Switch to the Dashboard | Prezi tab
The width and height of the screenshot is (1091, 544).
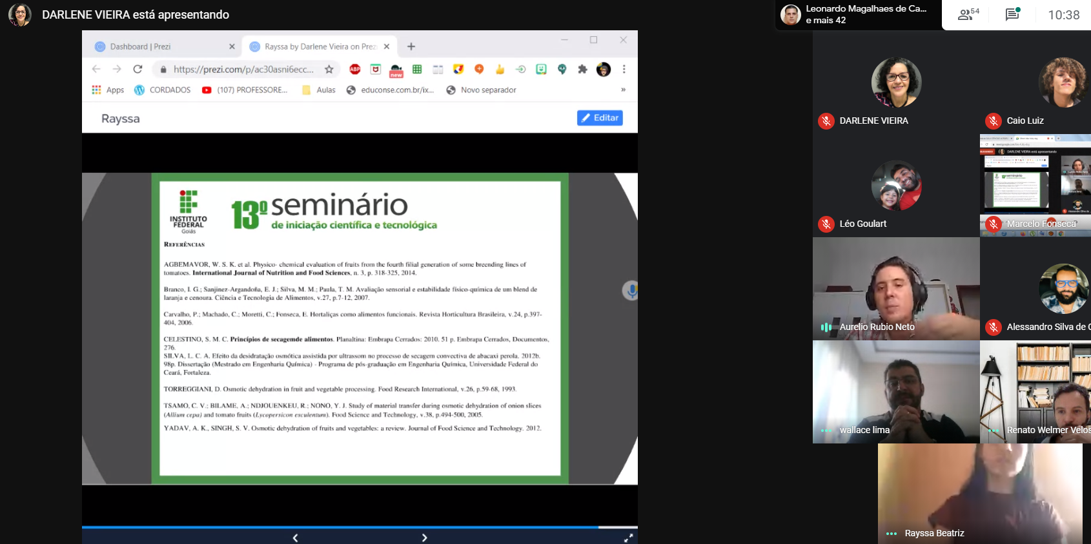click(x=161, y=46)
